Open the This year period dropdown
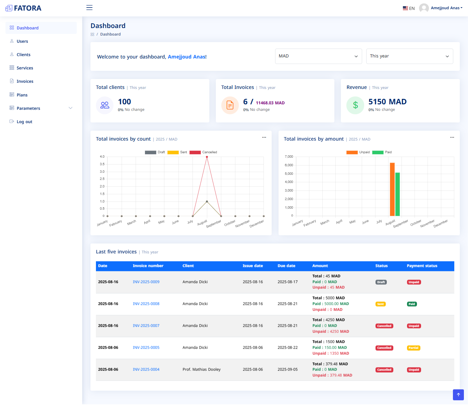This screenshot has height=405, width=468. (x=409, y=56)
